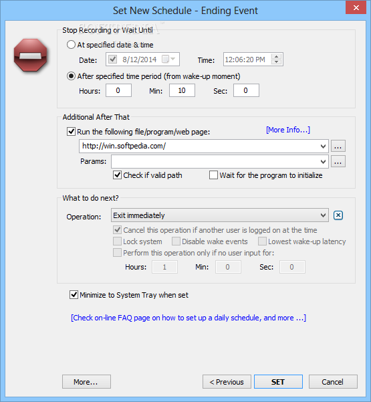
Task: Open the calendar picker in Date field
Action: point(169,60)
